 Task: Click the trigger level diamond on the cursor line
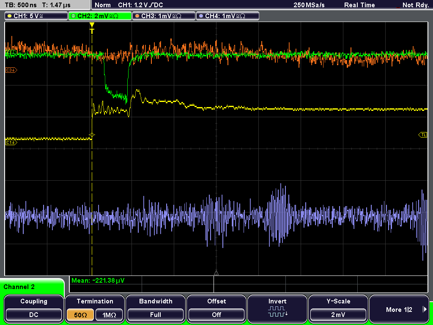pos(92,135)
